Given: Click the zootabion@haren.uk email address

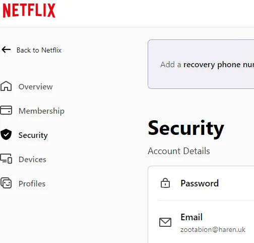Looking at the screenshot, I should click(x=213, y=230).
